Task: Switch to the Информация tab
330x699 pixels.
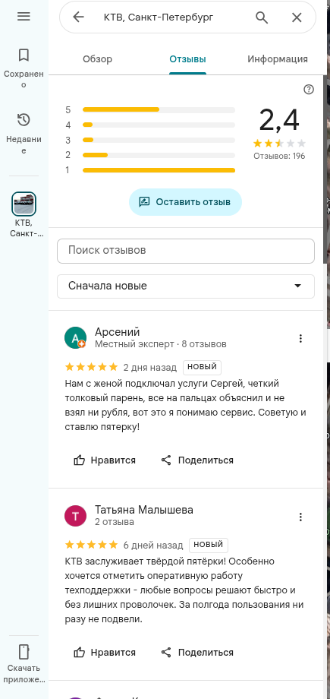Action: pos(278,59)
